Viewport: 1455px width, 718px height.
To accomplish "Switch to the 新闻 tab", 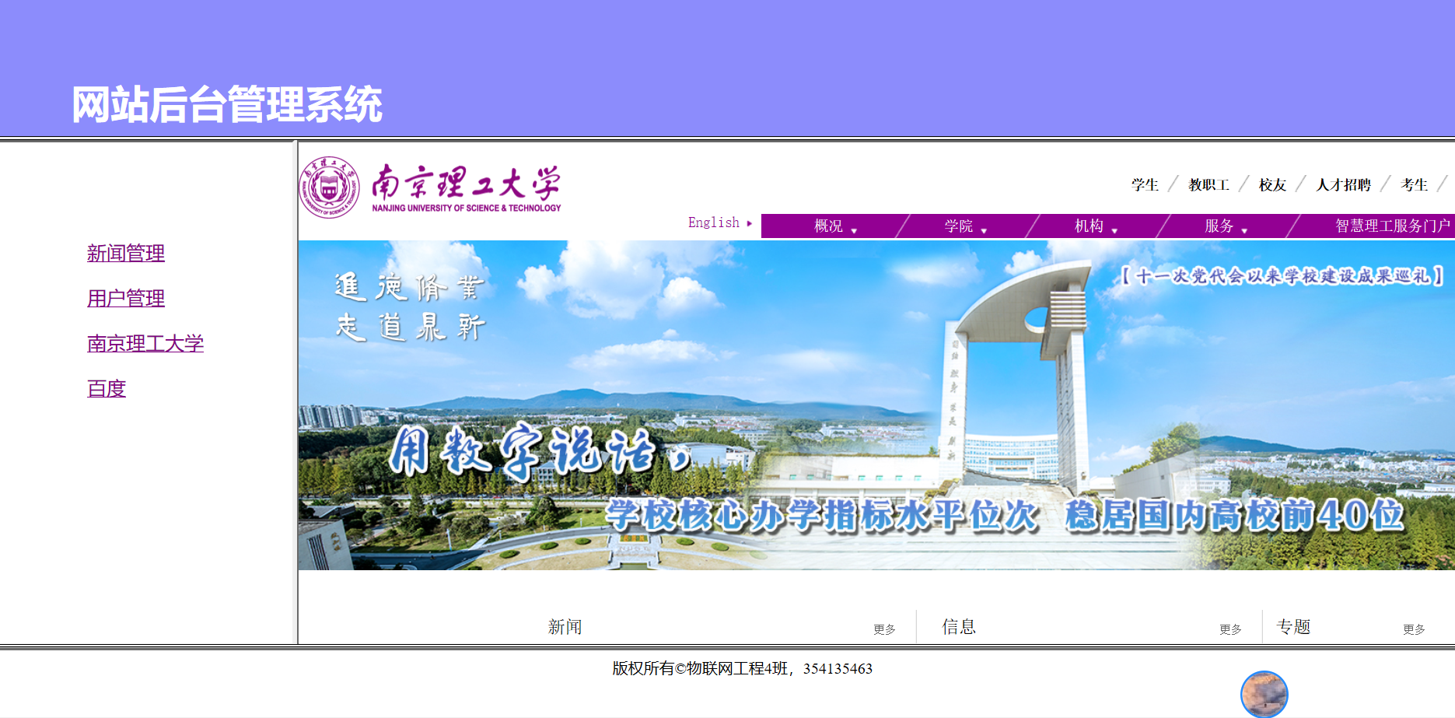I will pyautogui.click(x=566, y=626).
